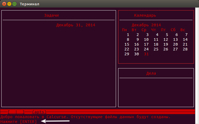The image size is (199, 124).
Task: Select day 20 in the calendar
Action: tap(175, 44)
